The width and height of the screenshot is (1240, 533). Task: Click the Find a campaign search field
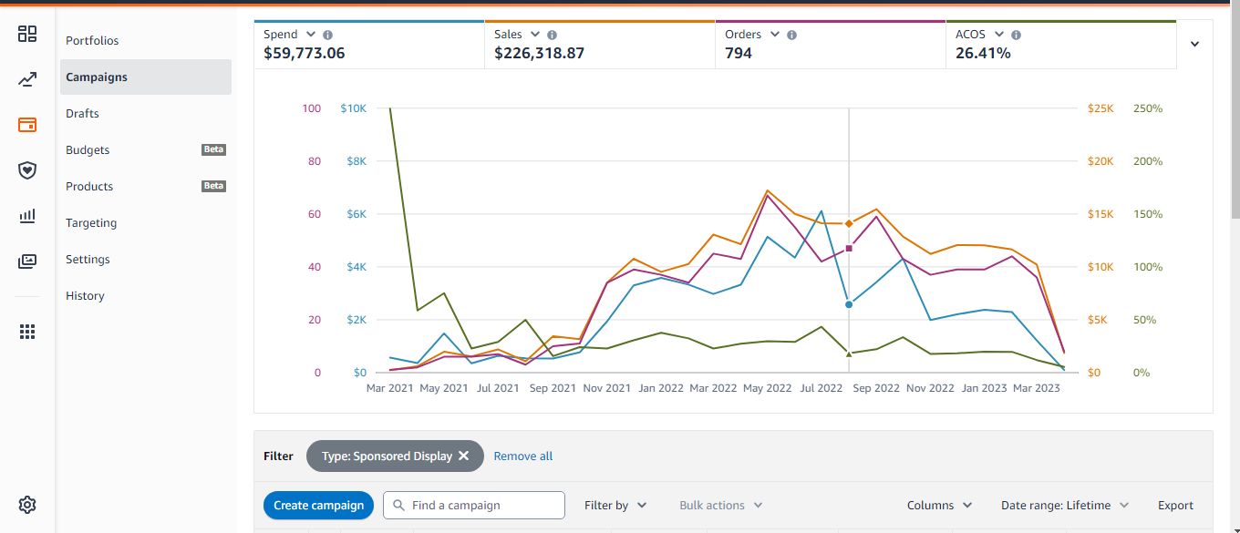[x=483, y=506]
